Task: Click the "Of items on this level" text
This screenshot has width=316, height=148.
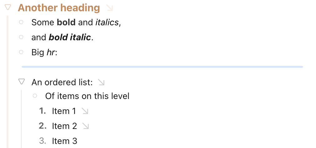Action: [87, 96]
